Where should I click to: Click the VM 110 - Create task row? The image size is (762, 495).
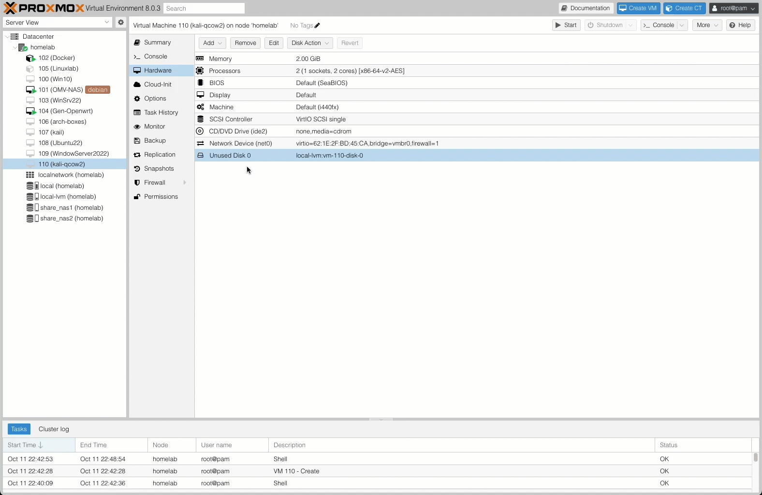377,471
